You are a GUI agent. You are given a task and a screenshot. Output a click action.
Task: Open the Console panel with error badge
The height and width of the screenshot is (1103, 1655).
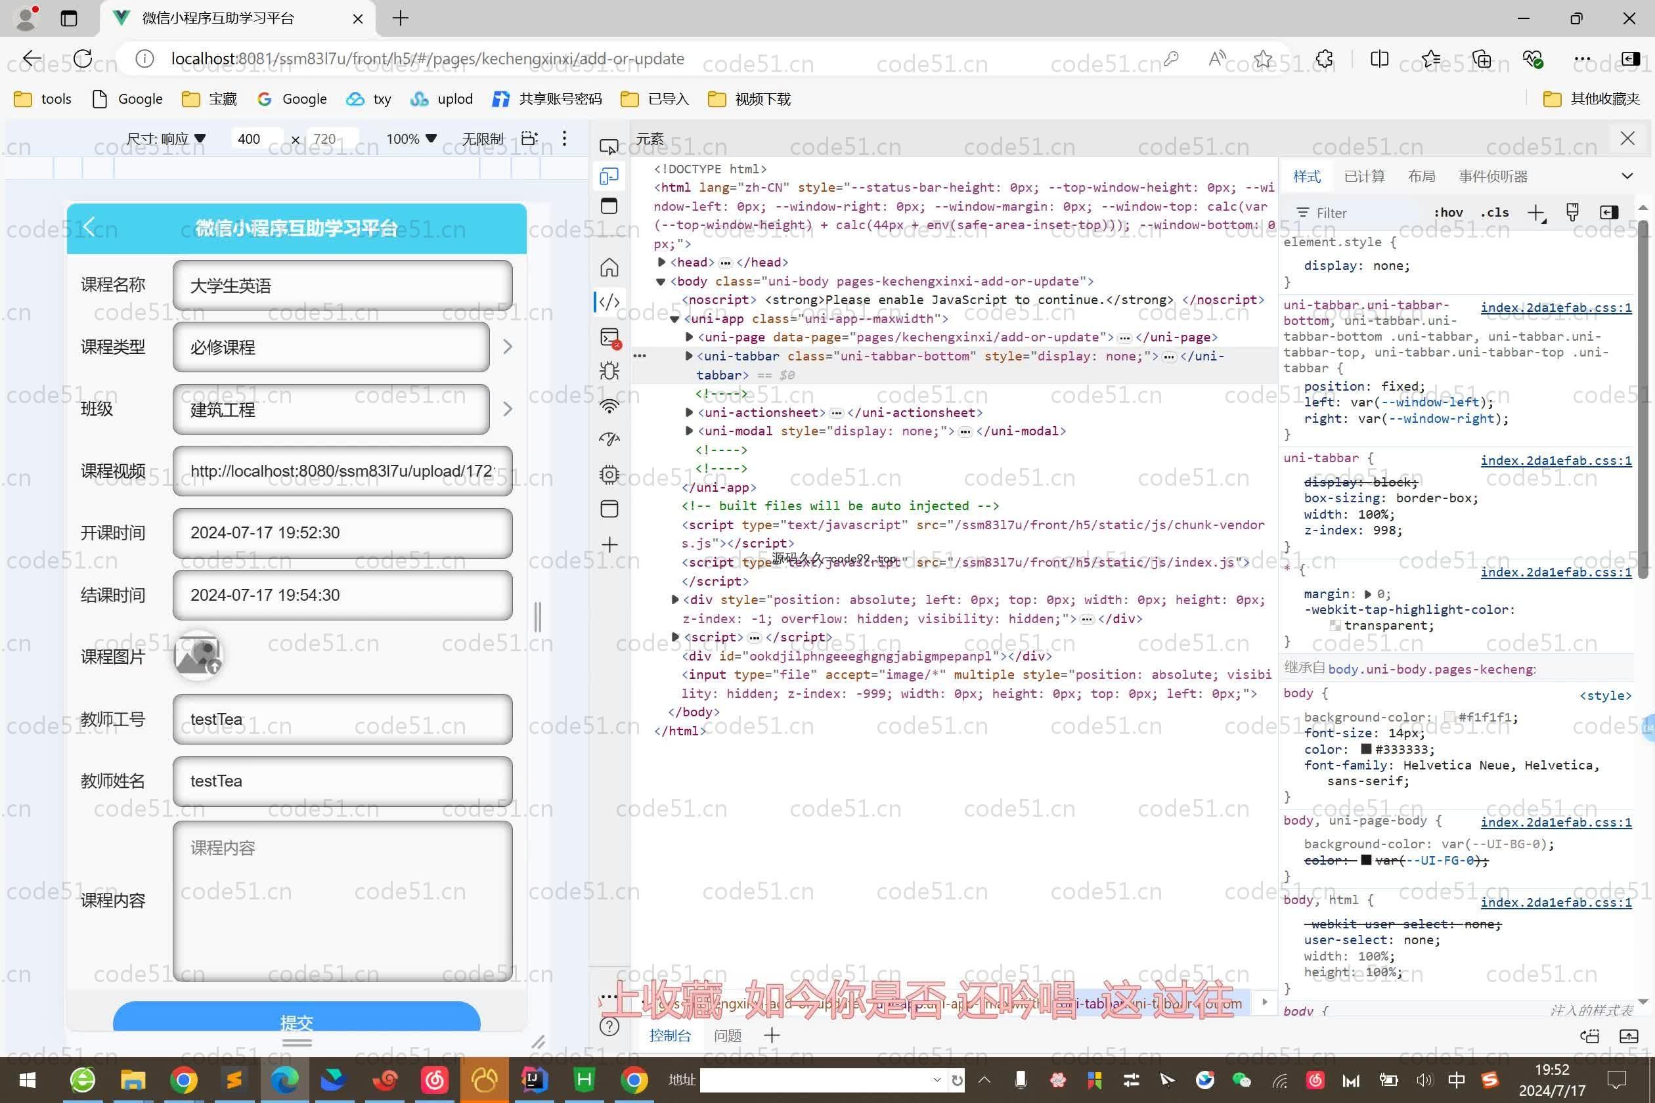(x=609, y=337)
